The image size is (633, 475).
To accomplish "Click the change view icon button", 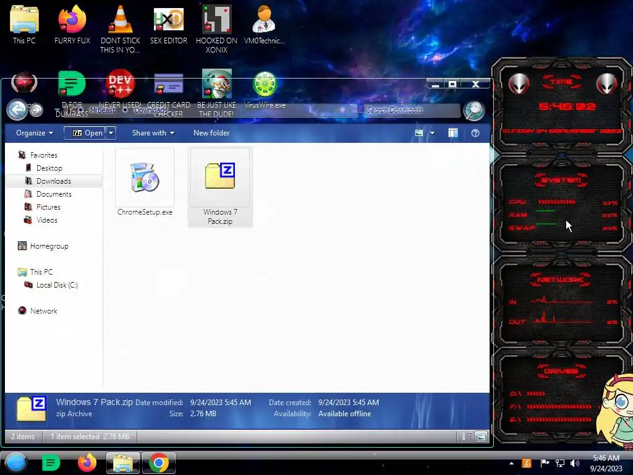I will pos(419,133).
